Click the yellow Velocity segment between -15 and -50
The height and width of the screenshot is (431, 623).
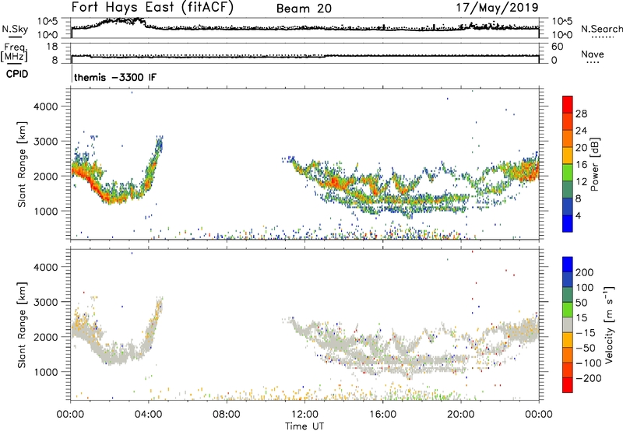pyautogui.click(x=568, y=340)
